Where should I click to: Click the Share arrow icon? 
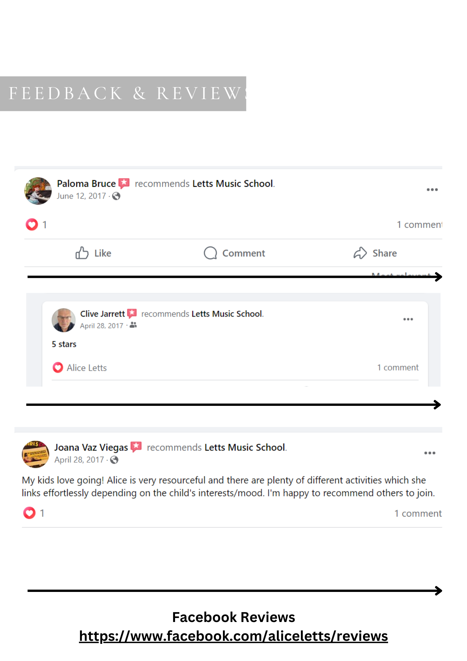click(x=360, y=253)
